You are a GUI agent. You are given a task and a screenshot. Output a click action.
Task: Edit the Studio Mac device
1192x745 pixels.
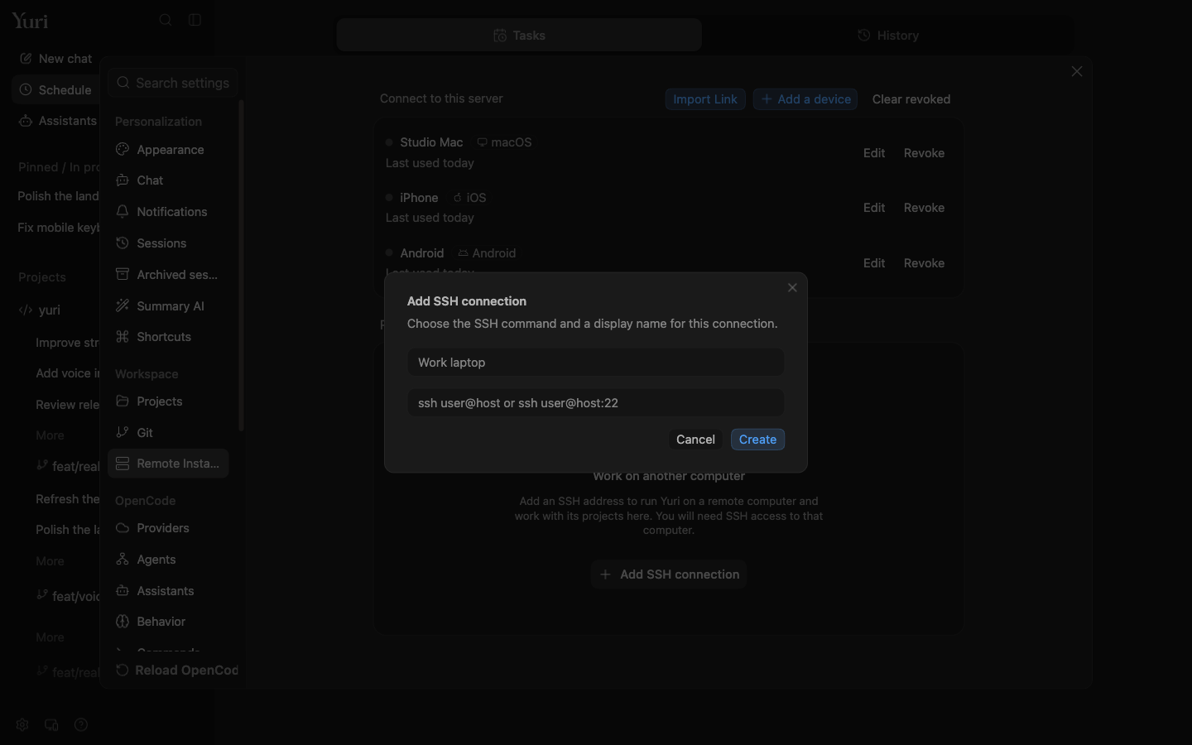point(874,153)
